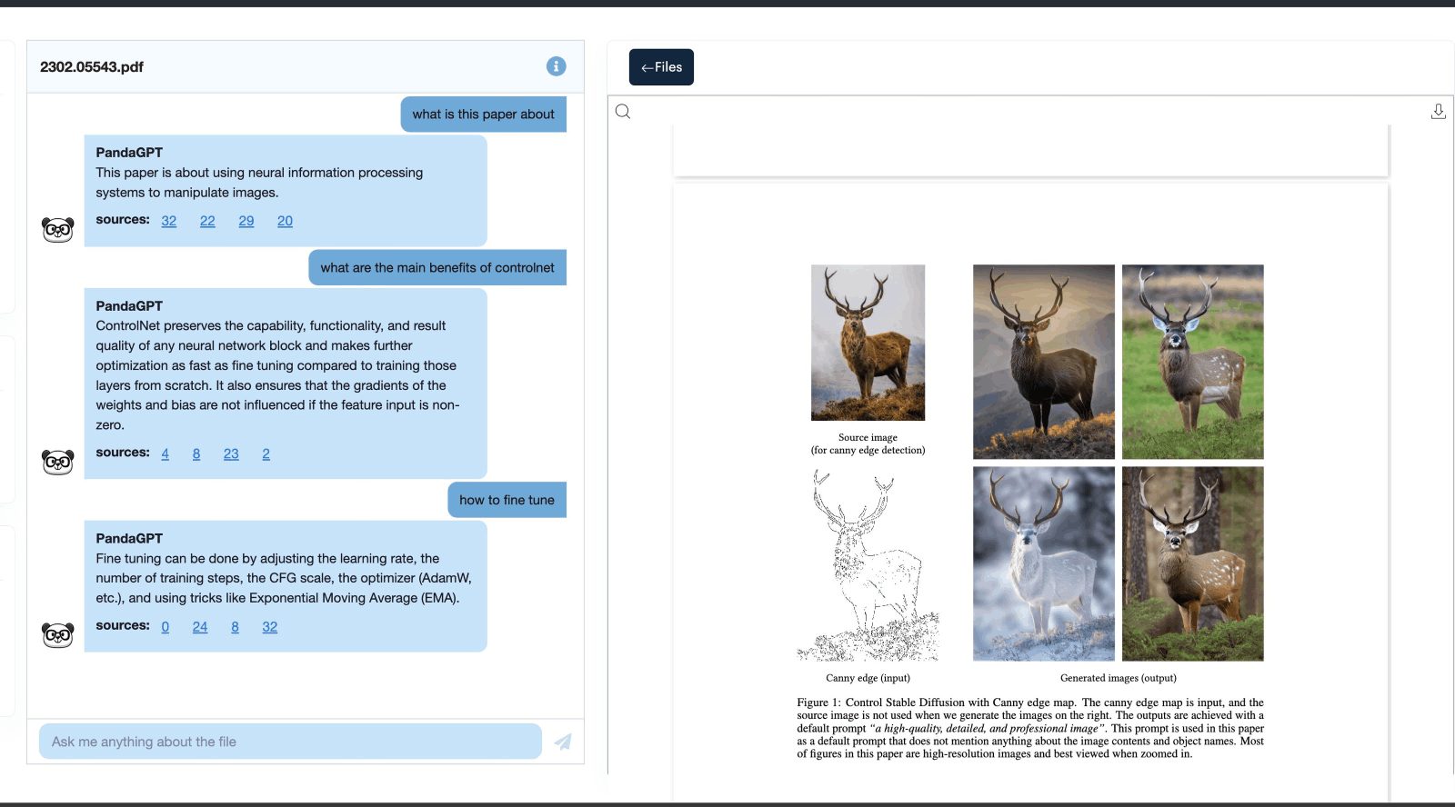Screen dimensions: 1455x807
Task: Open source 0 under the fine tuning answer
Action: click(x=165, y=627)
